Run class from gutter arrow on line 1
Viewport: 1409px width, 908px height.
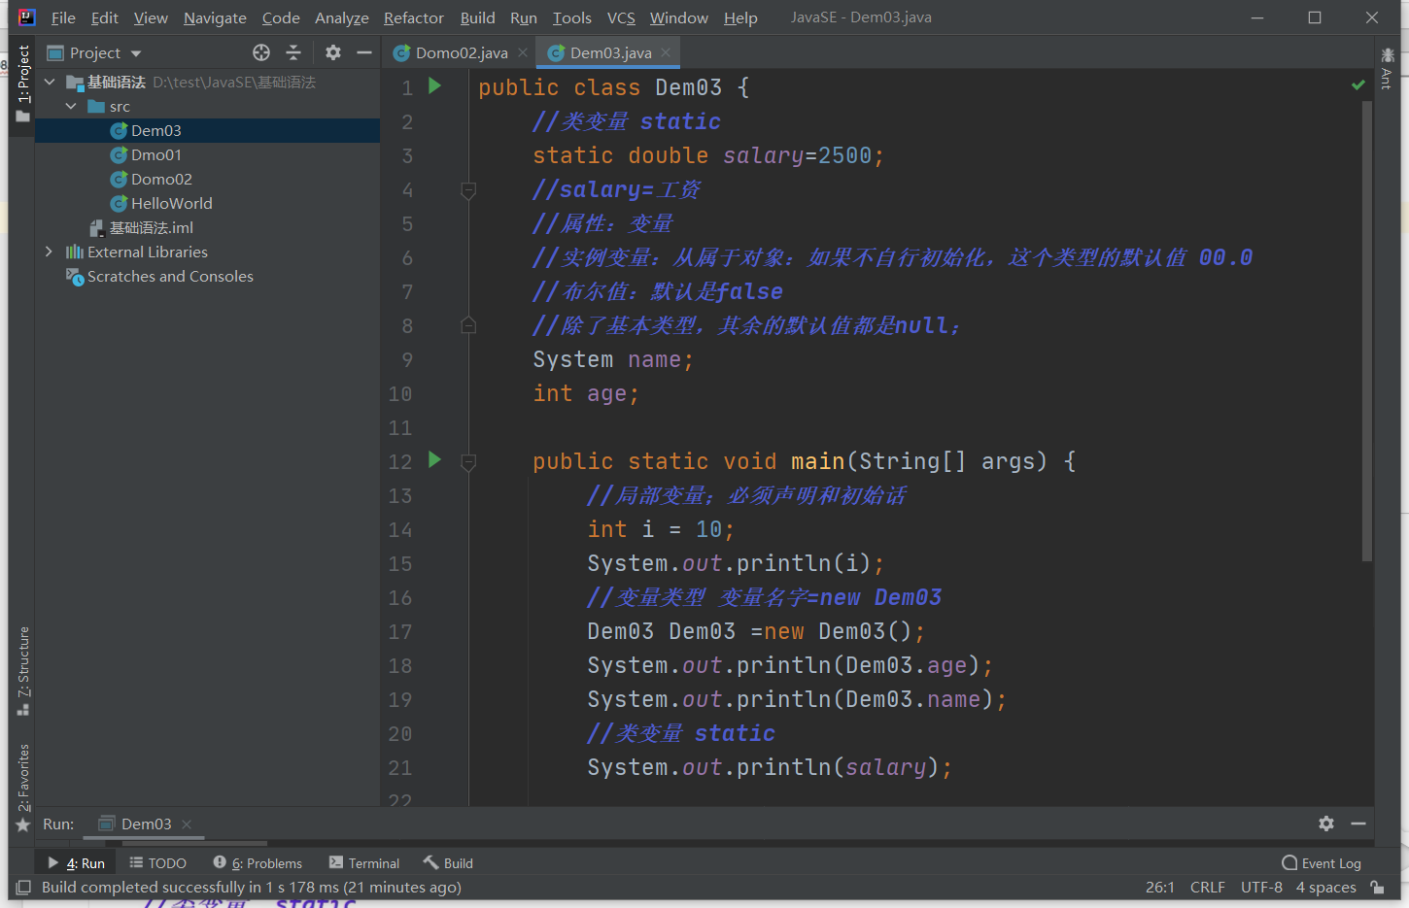(x=435, y=86)
